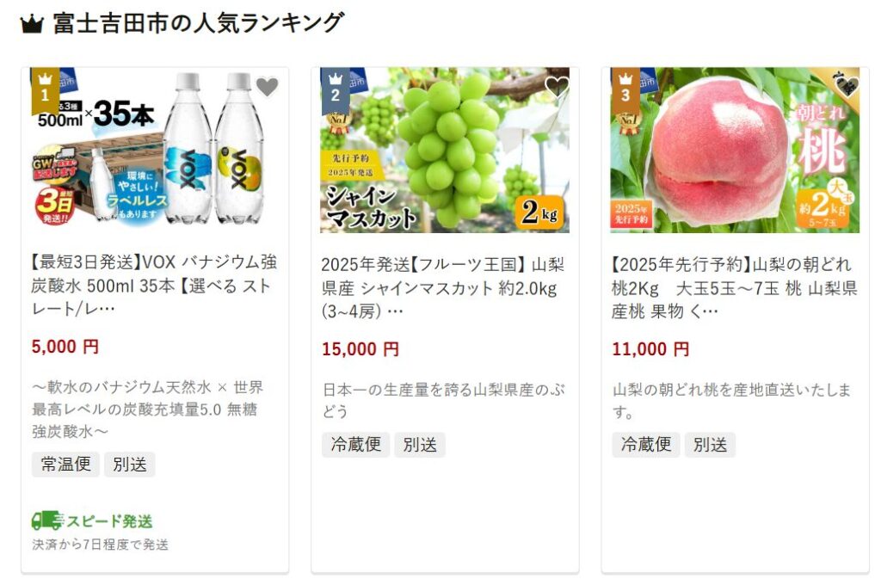Image resolution: width=881 pixels, height=585 pixels.
Task: Click the スピード発送 label
Action: coord(109,521)
